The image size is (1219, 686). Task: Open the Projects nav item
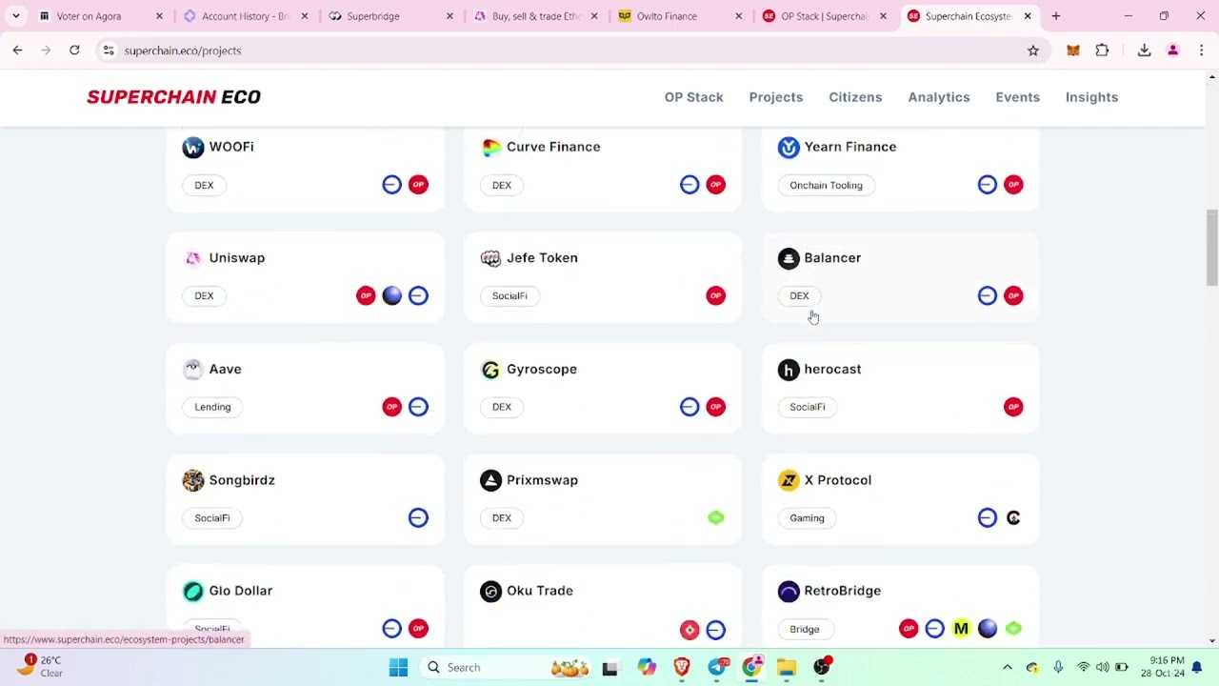(776, 97)
